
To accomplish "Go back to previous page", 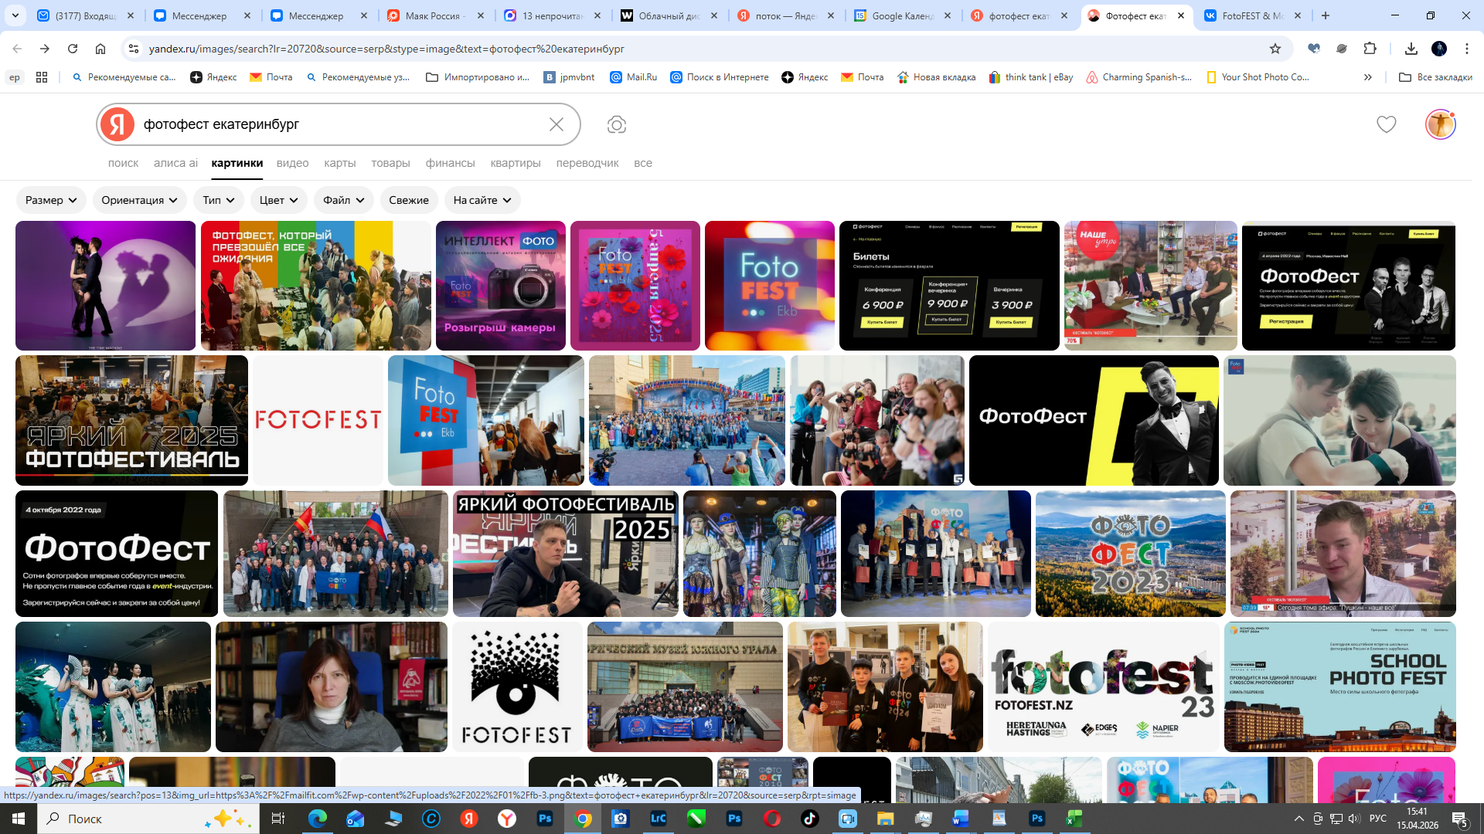I will (17, 49).
